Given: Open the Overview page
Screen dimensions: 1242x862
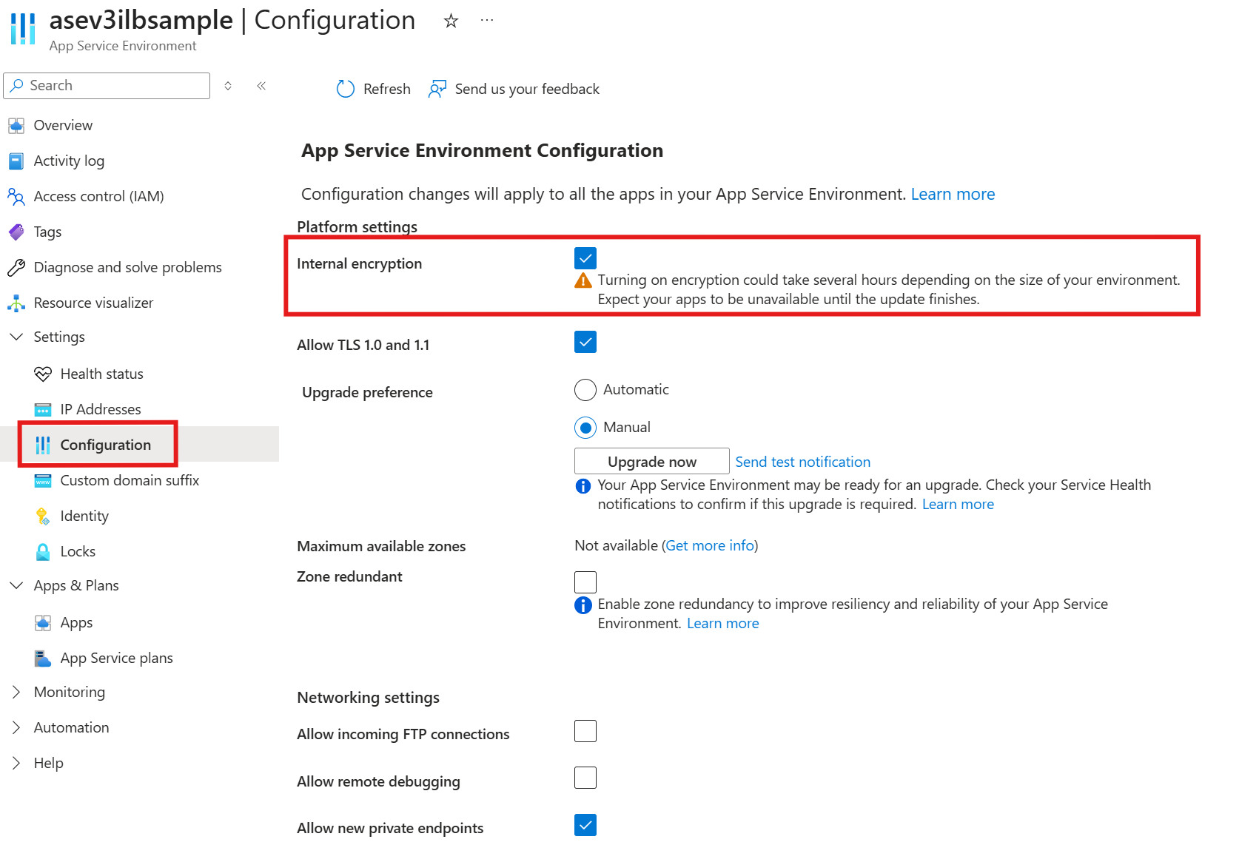Looking at the screenshot, I should pos(63,125).
